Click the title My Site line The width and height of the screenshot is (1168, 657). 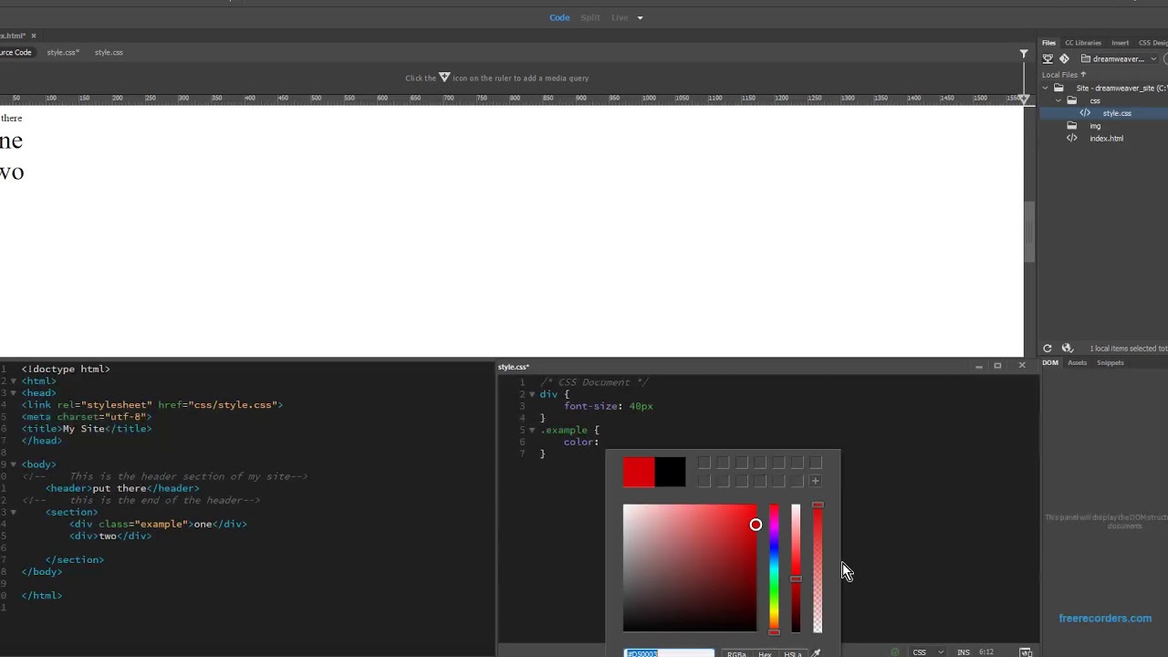(87, 429)
